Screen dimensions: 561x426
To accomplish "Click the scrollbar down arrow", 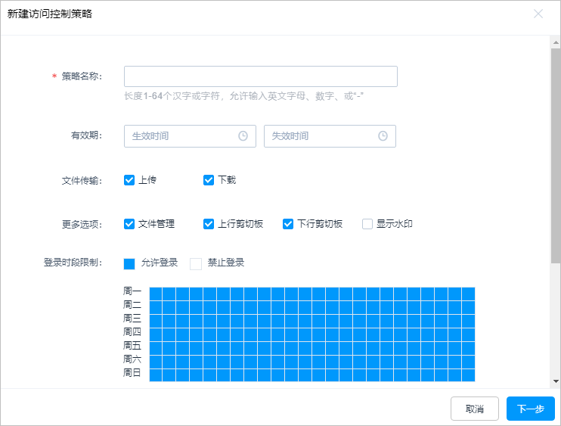I will pyautogui.click(x=556, y=382).
